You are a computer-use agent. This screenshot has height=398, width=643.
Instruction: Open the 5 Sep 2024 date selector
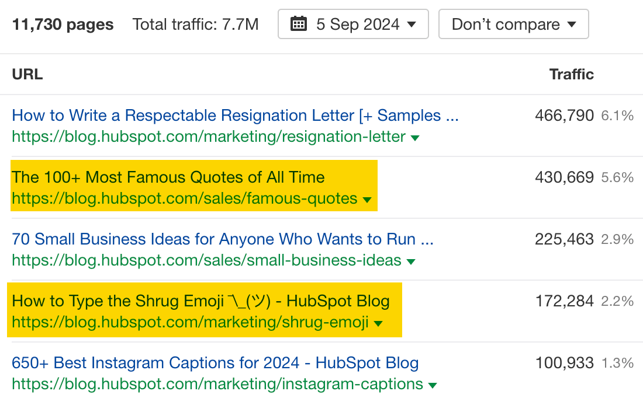coord(353,24)
